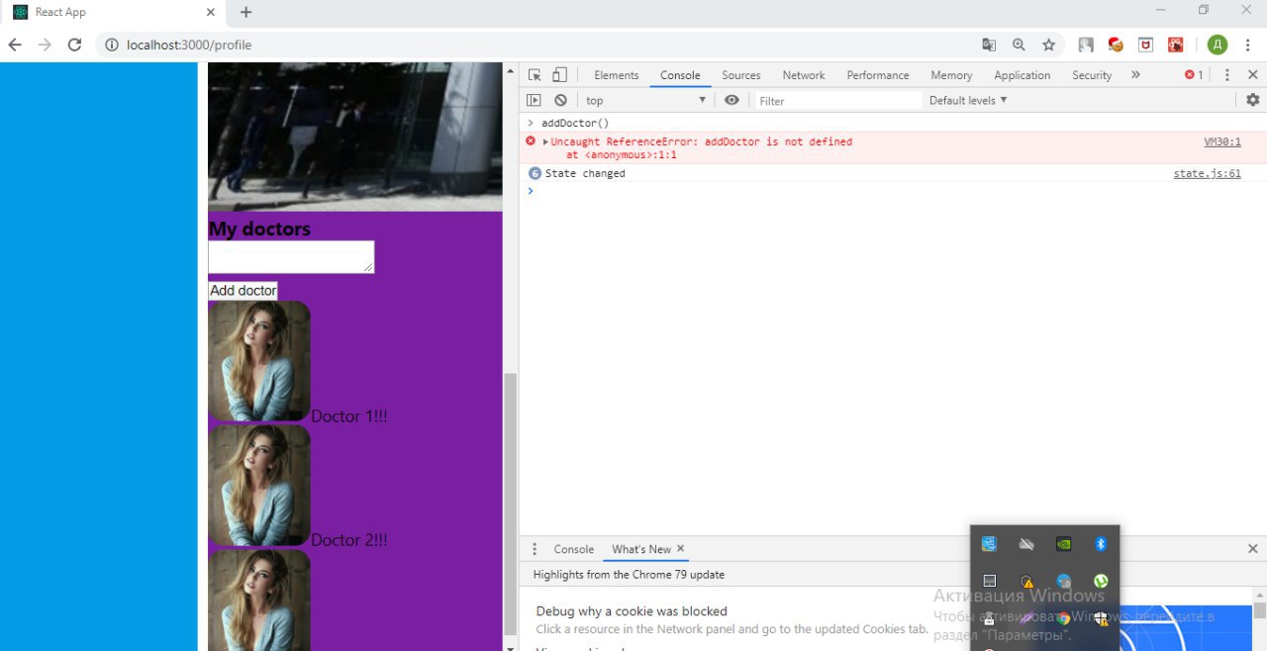1267x651 pixels.
Task: Click the NVIDIA tray icon
Action: tap(1063, 543)
